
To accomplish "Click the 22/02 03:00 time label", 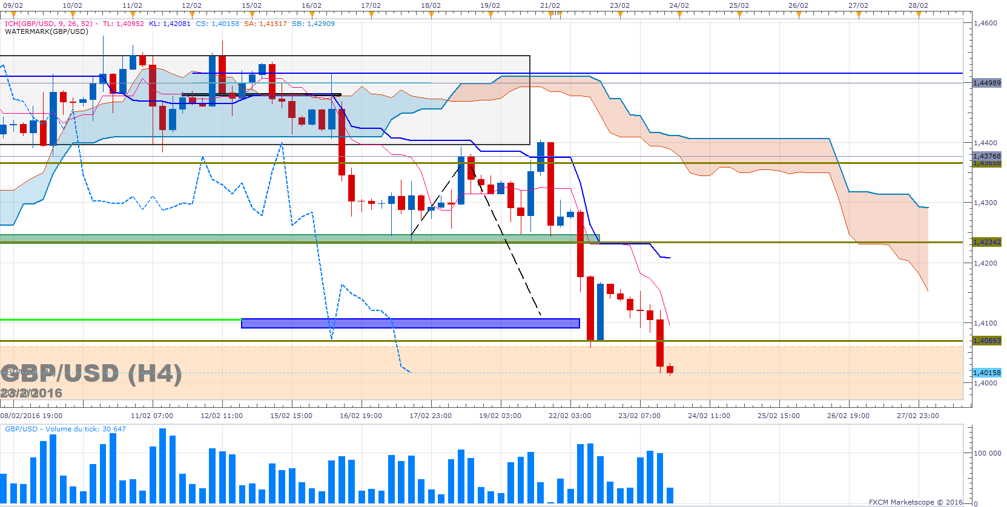I will tap(570, 416).
